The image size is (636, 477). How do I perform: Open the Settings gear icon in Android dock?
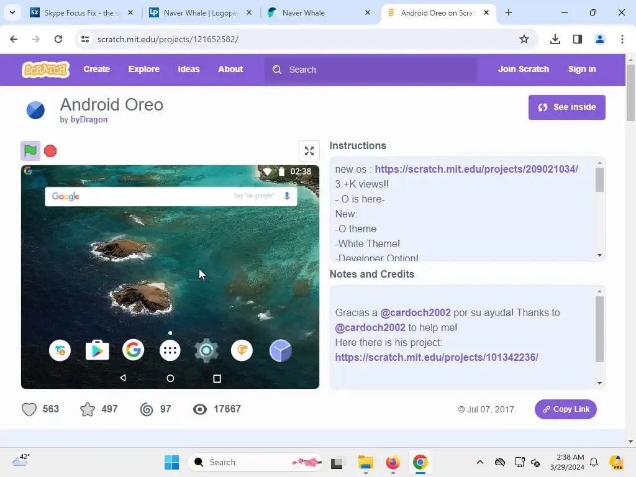click(206, 350)
